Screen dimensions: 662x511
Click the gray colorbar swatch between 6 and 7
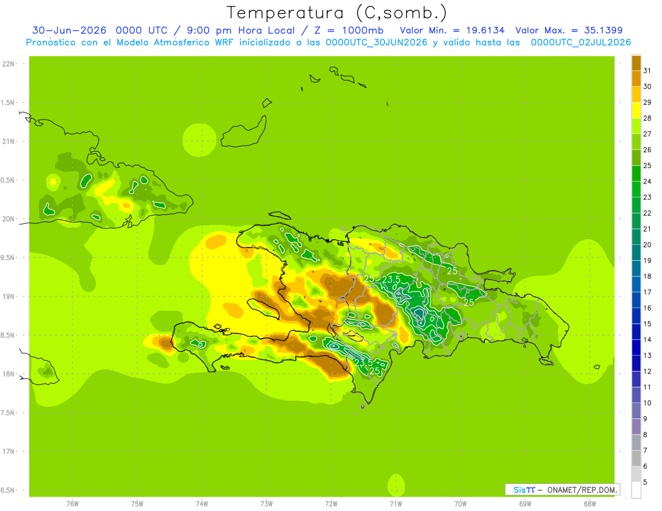[x=636, y=459]
